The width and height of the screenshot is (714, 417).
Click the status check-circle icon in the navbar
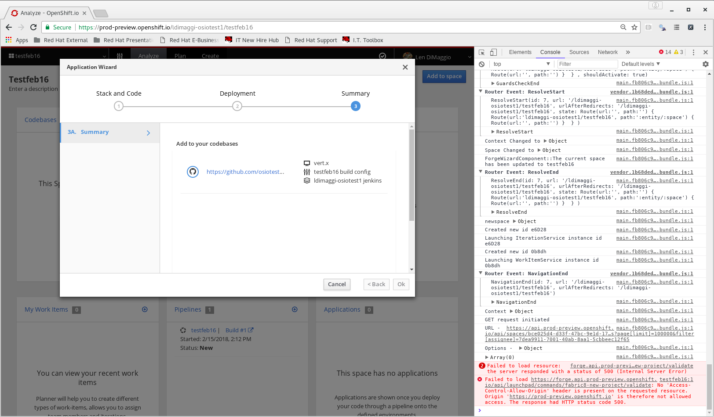tap(382, 56)
